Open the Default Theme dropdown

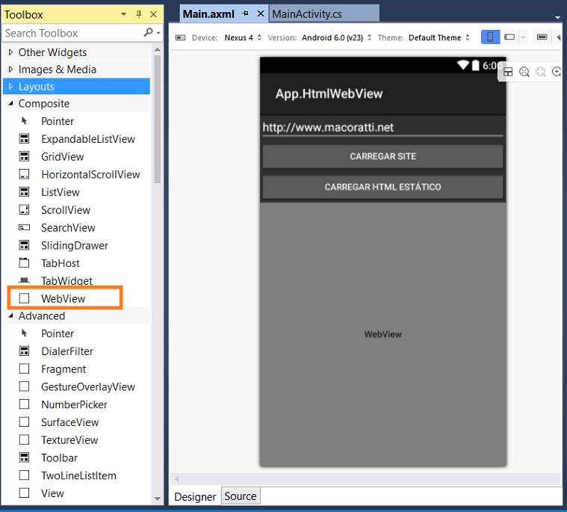(x=439, y=37)
